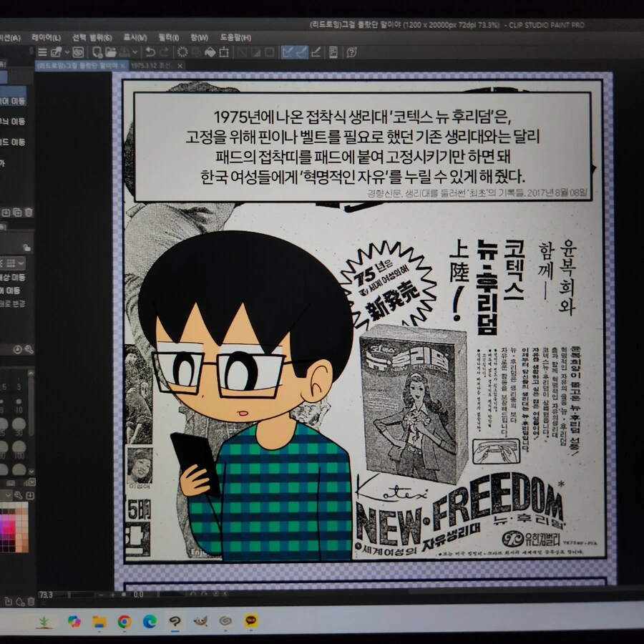Select brush size 10 preset
The height and width of the screenshot is (644, 644).
coord(19,404)
